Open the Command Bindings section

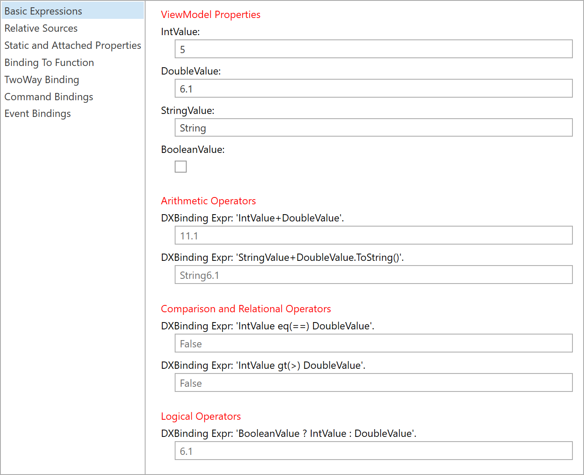click(x=49, y=97)
